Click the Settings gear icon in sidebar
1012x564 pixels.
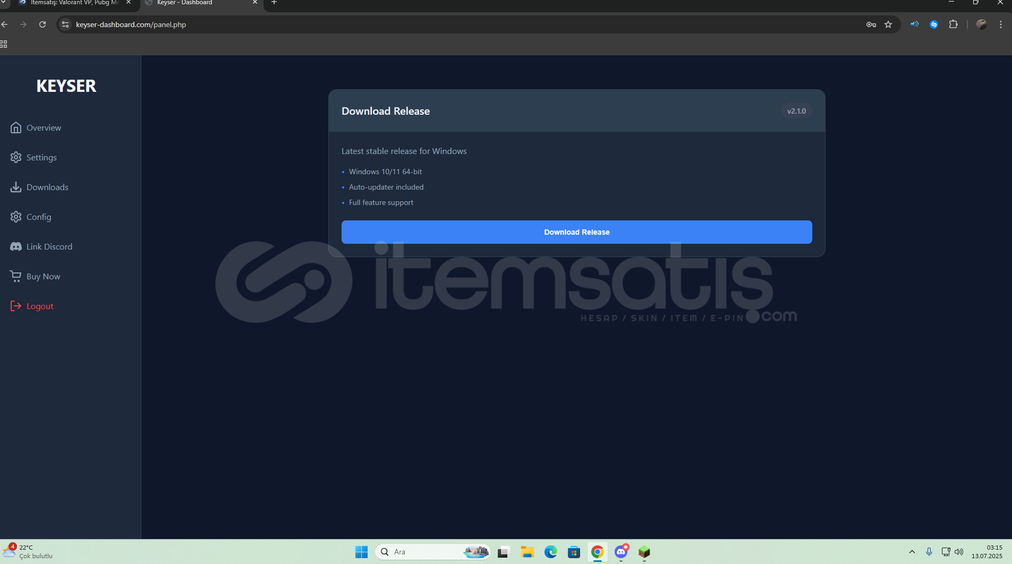click(x=16, y=157)
